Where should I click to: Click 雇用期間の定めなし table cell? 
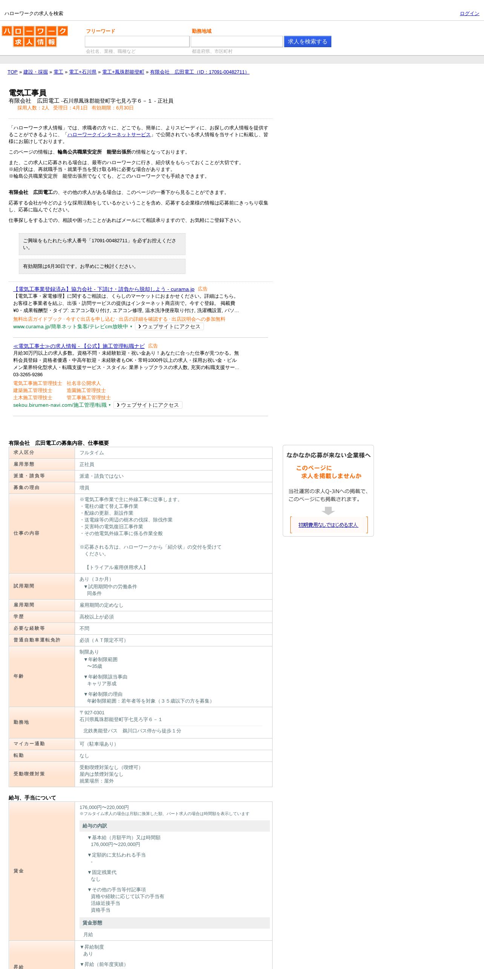(x=173, y=605)
